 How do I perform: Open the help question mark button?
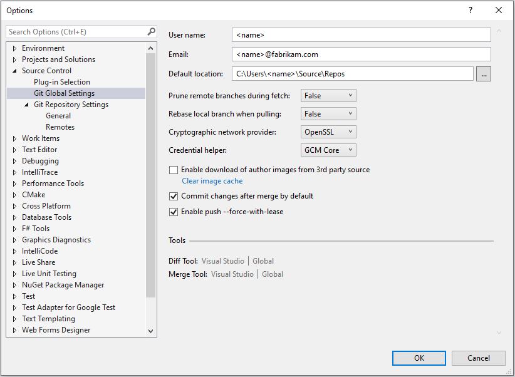(471, 11)
